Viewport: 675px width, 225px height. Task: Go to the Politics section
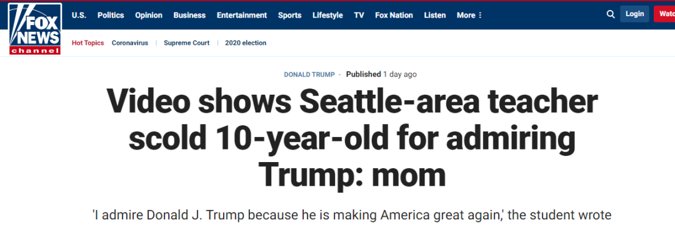coord(111,15)
